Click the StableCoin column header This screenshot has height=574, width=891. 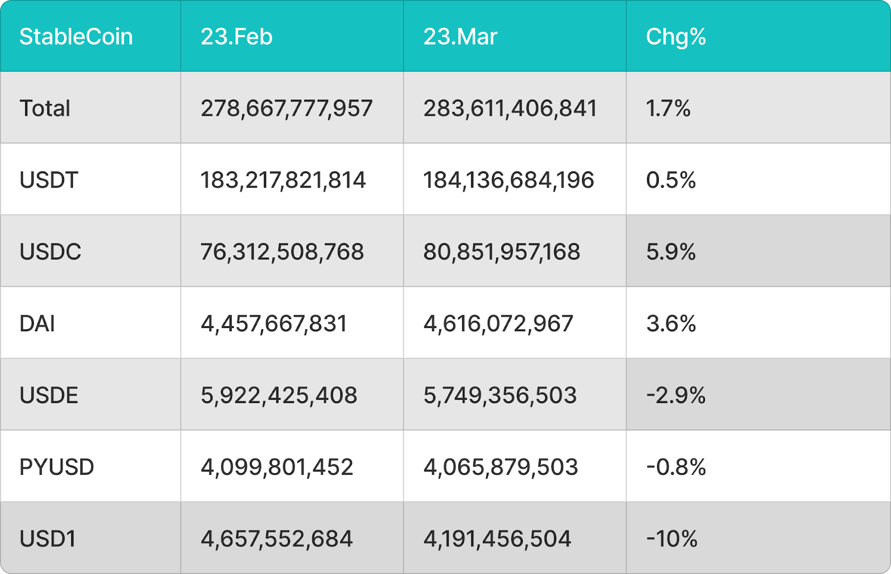pos(76,37)
